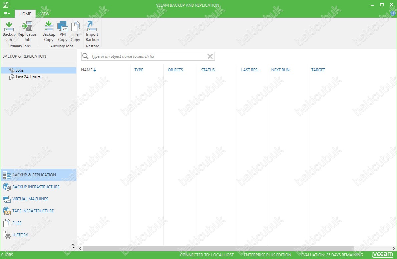Click the window system icon in title bar

coord(6,5)
